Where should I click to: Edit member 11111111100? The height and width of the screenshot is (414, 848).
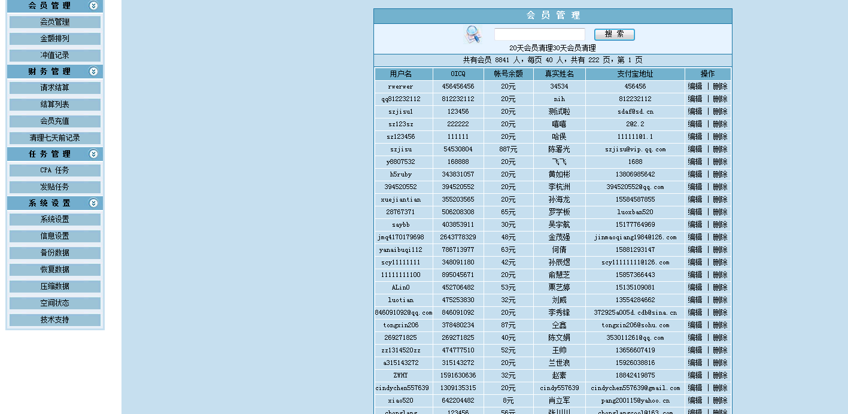click(695, 275)
